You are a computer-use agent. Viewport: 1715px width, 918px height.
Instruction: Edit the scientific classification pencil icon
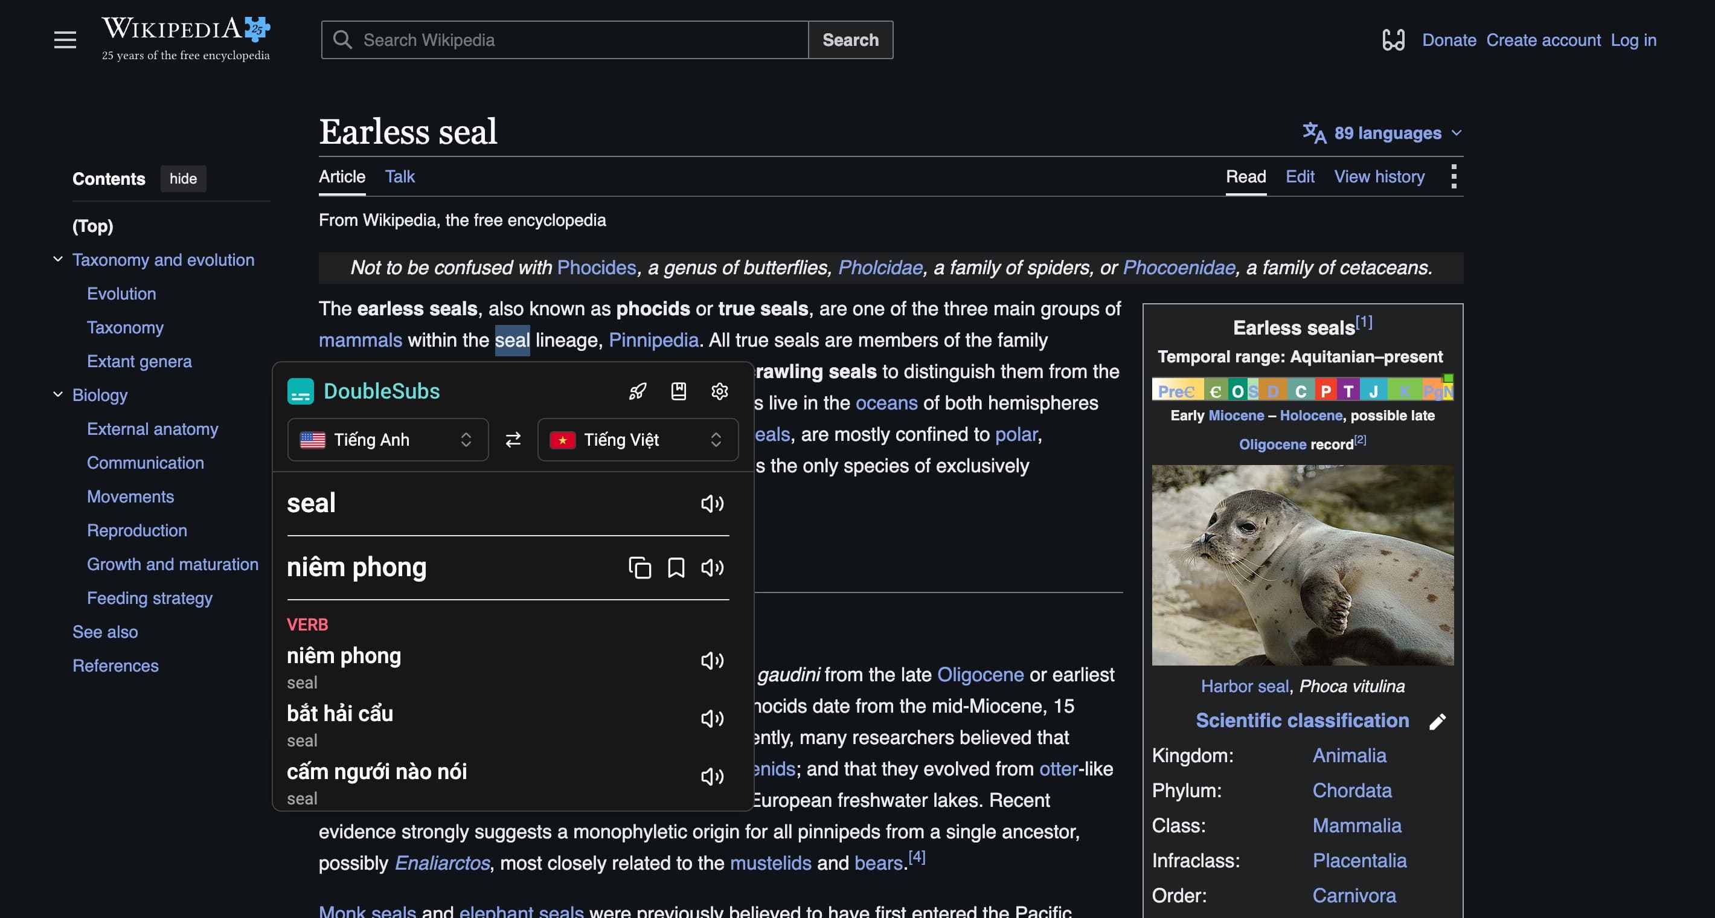tap(1437, 722)
